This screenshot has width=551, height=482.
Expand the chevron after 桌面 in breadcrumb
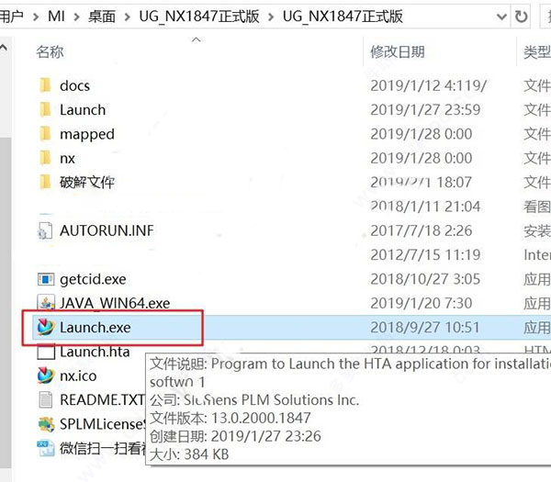(128, 17)
